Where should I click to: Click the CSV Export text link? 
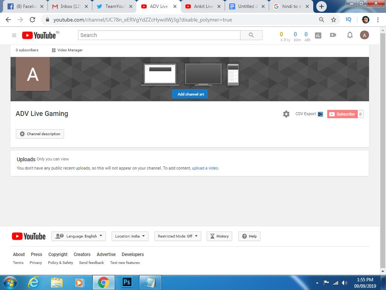point(305,114)
